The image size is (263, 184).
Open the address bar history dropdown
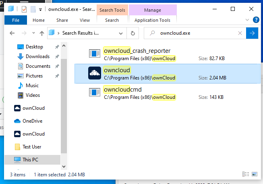click(x=121, y=33)
